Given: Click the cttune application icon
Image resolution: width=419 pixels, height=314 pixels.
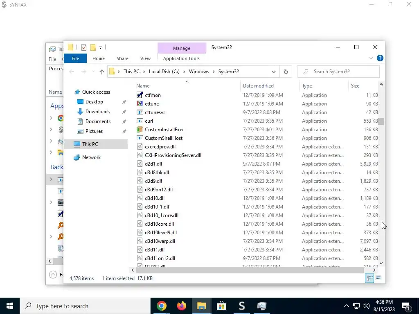Looking at the screenshot, I should coord(140,103).
